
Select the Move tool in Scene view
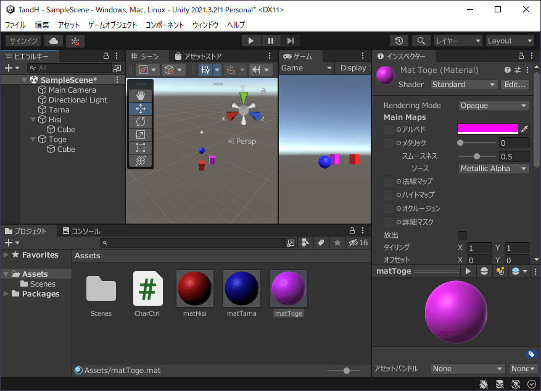tap(141, 109)
